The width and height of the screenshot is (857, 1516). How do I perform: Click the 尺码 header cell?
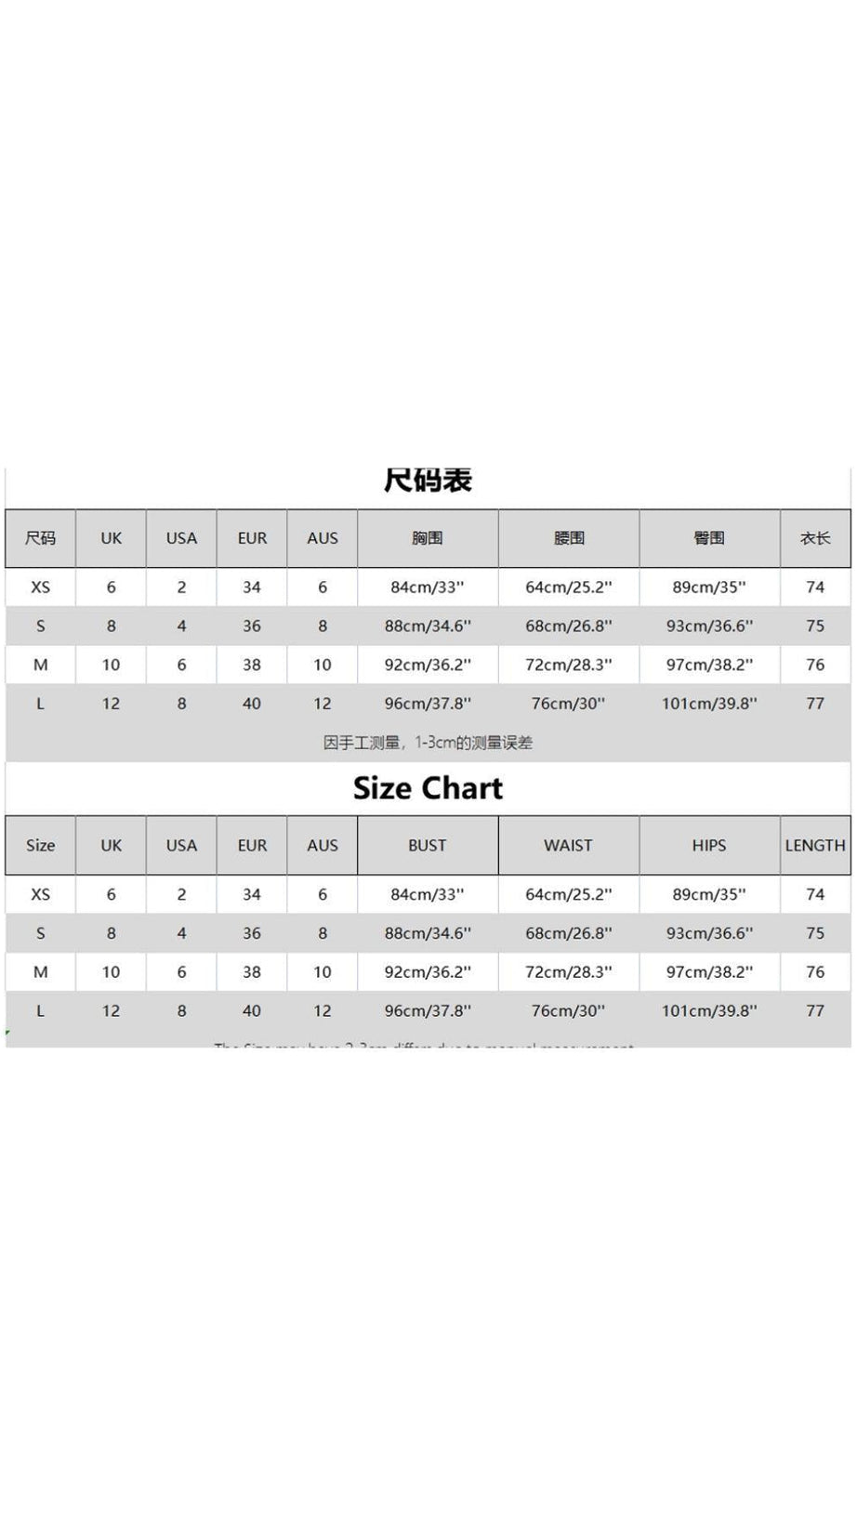pos(40,538)
